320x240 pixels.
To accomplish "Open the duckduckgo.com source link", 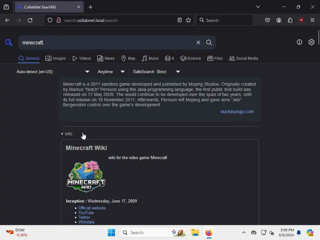I will [x=237, y=112].
